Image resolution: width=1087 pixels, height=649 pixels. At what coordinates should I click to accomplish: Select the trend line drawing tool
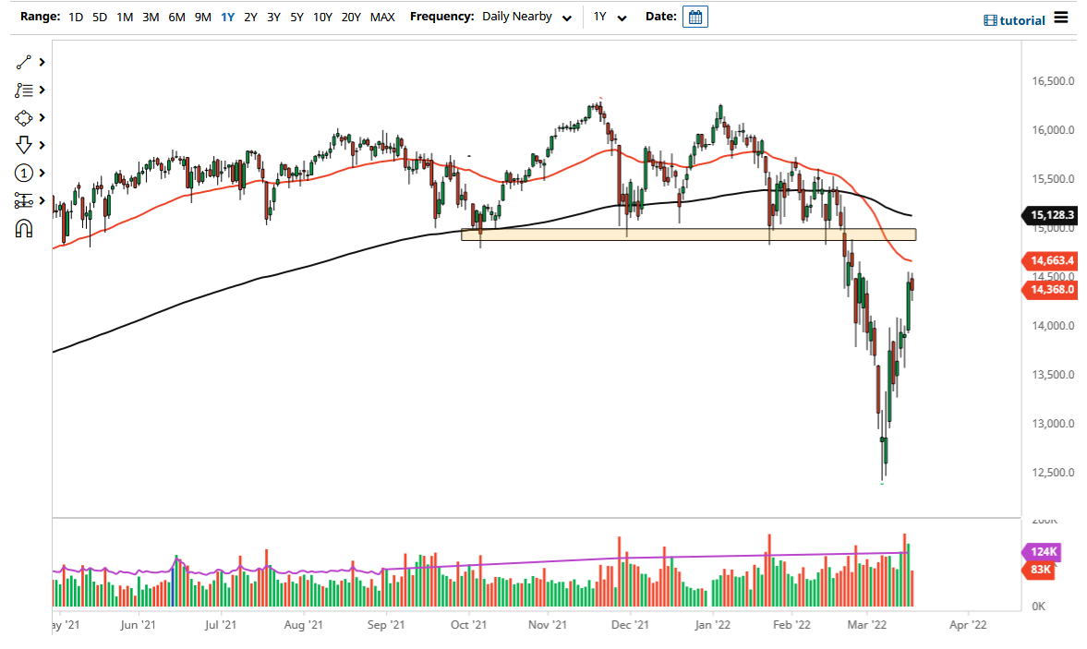click(25, 62)
